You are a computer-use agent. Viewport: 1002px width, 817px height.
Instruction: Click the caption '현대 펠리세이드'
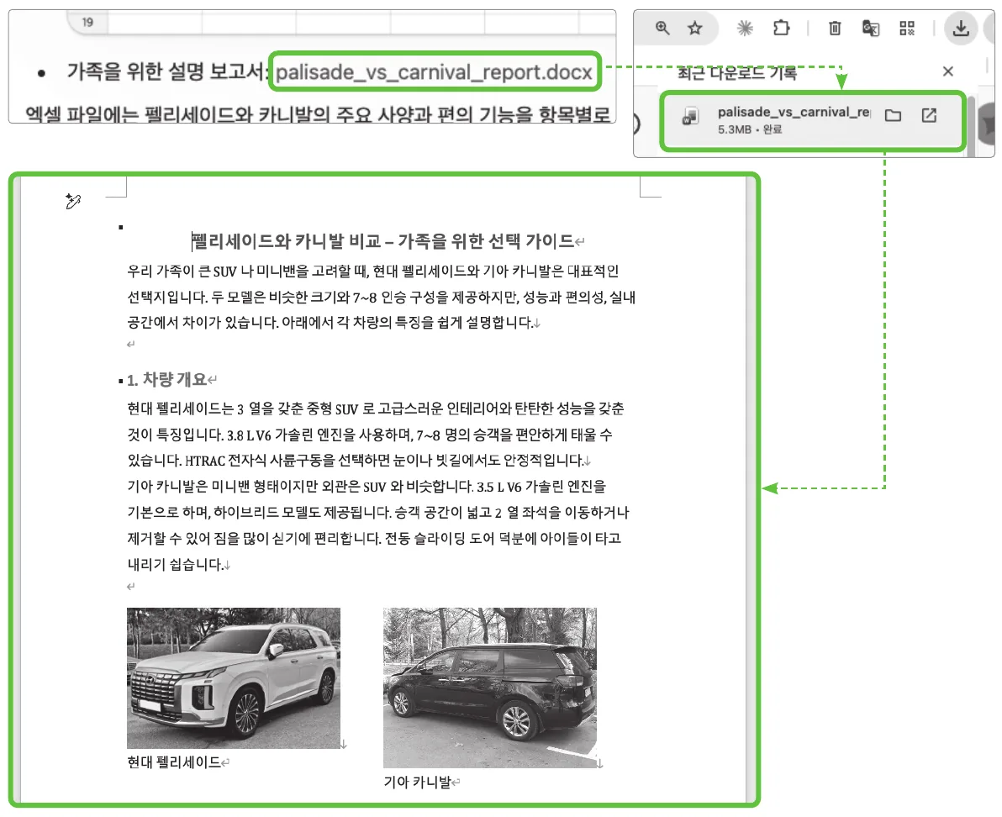pos(174,762)
